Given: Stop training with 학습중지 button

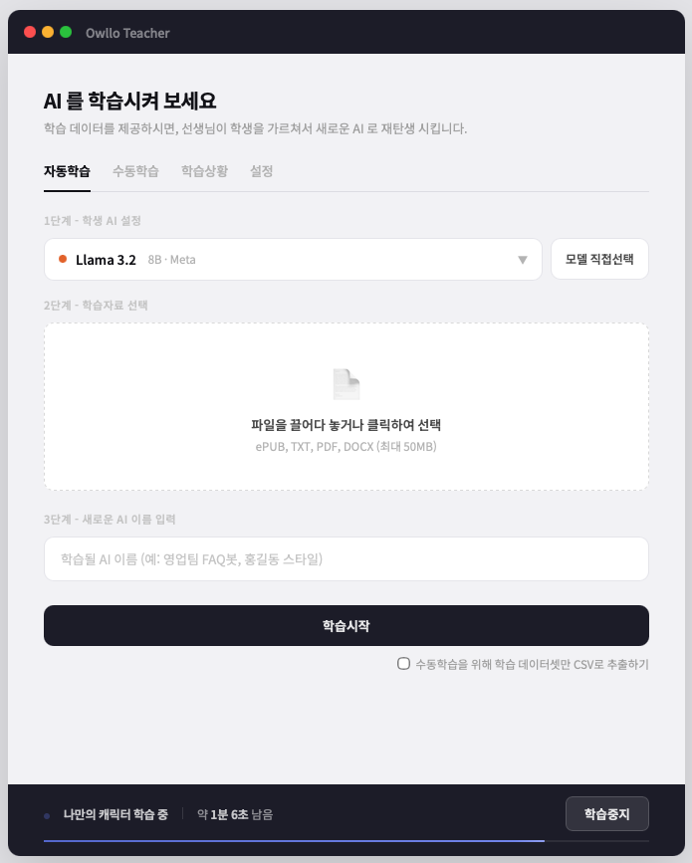Looking at the screenshot, I should [x=607, y=814].
